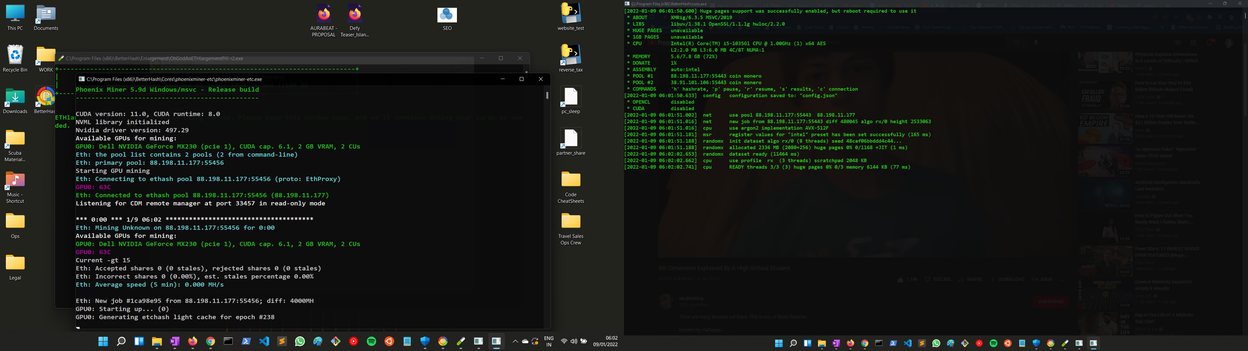Open YouTube Music on the taskbar with the clock
This screenshot has width=1248, height=351.
(354, 341)
